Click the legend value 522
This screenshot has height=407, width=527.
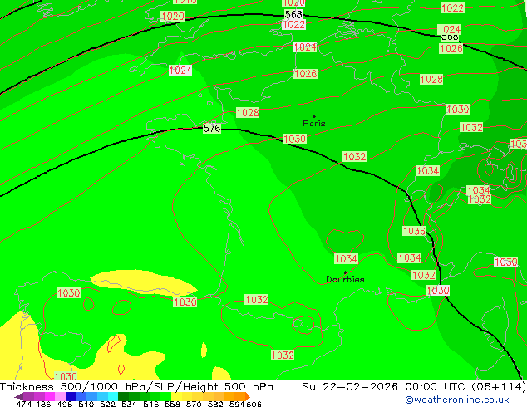(x=107, y=404)
